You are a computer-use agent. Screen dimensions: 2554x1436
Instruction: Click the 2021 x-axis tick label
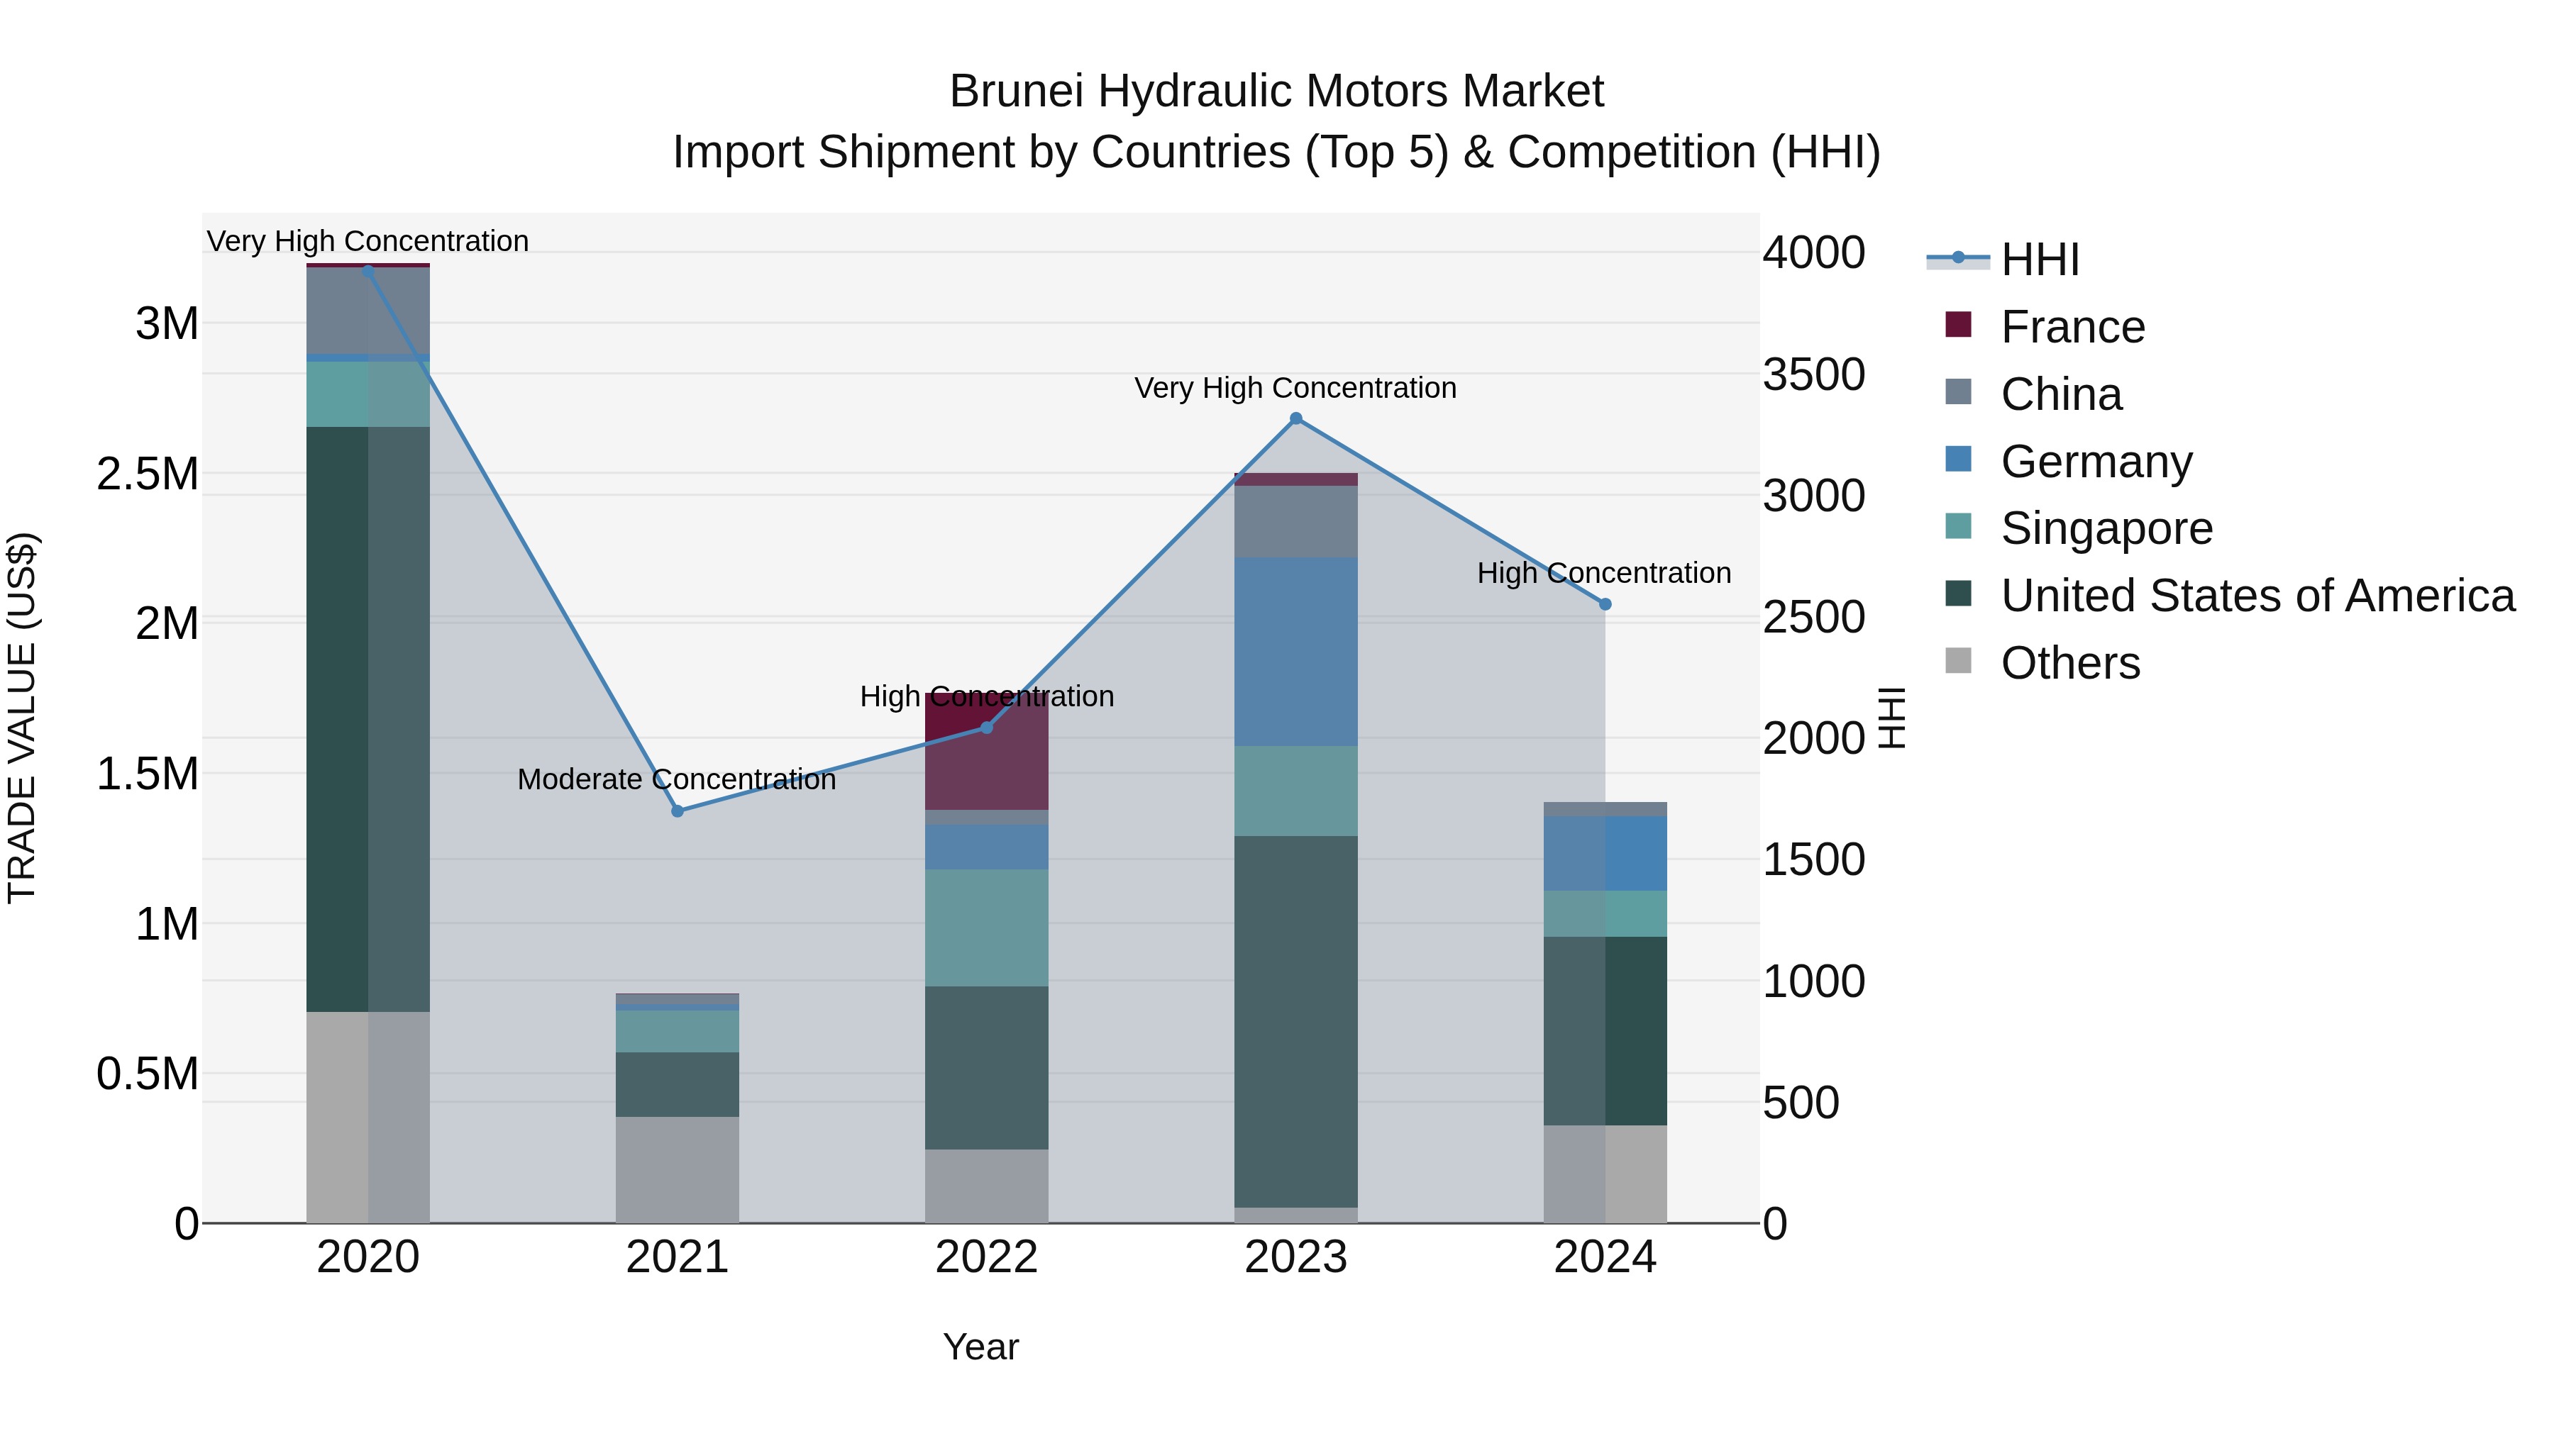678,1257
